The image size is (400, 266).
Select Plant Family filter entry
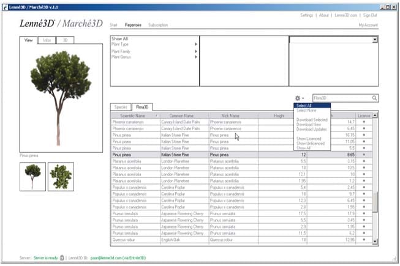121,51
